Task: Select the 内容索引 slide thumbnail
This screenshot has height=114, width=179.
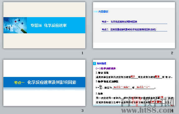Action: pyautogui.click(x=134, y=25)
